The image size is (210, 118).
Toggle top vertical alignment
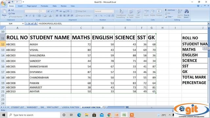(57, 11)
